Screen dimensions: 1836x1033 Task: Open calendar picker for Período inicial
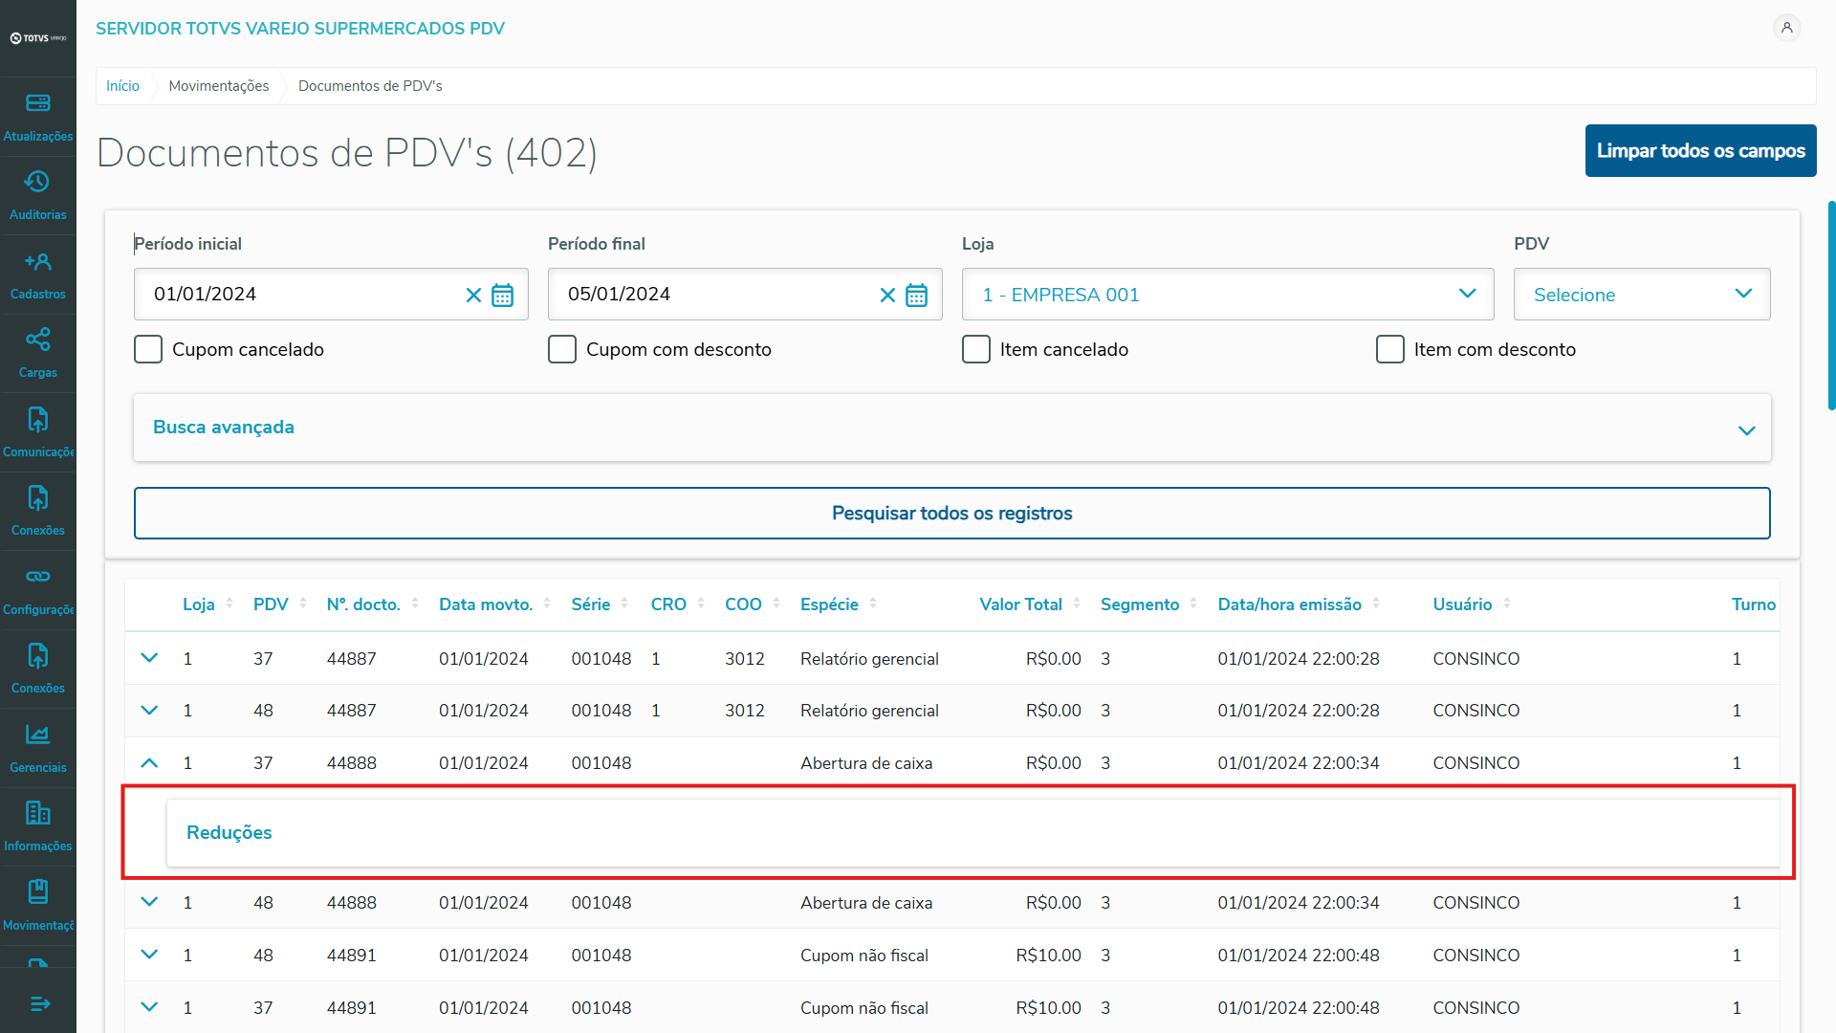coord(502,295)
